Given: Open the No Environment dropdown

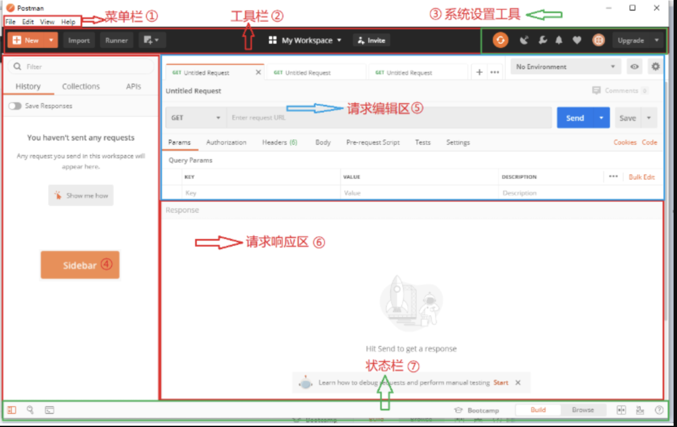Looking at the screenshot, I should (566, 67).
